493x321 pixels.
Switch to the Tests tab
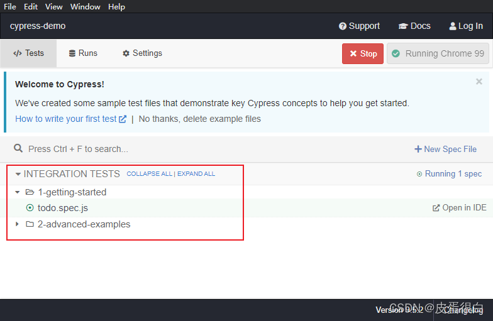(x=28, y=53)
